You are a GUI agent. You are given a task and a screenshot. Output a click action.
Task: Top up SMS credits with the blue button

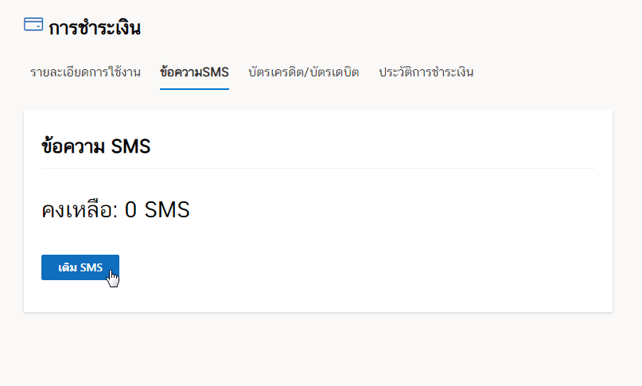(x=80, y=267)
